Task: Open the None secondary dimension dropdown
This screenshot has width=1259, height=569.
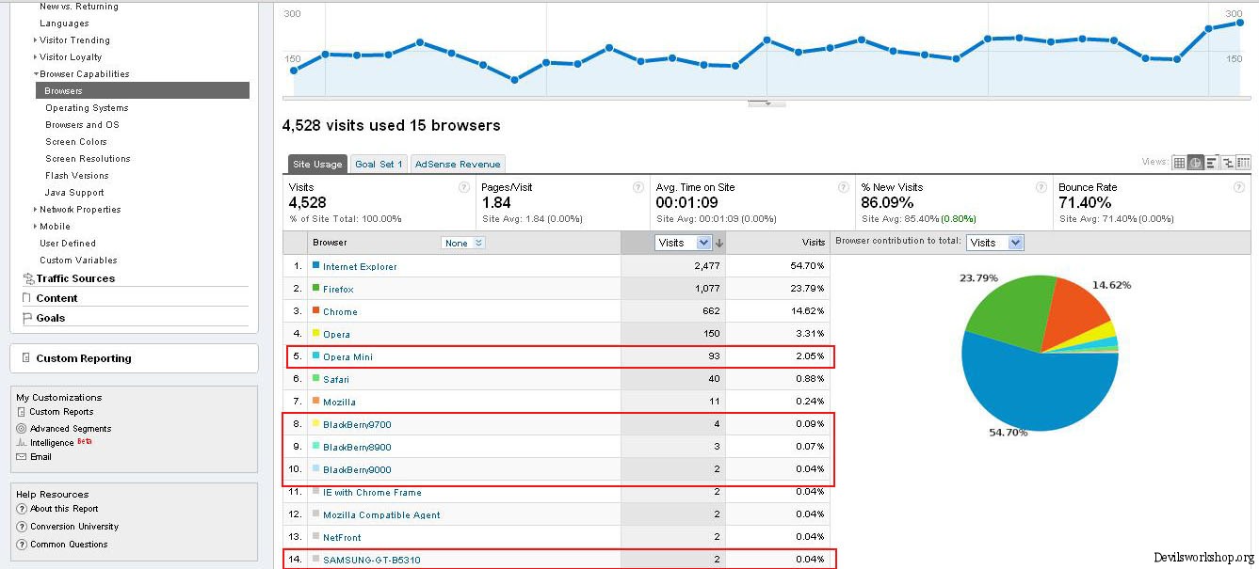Action: click(x=463, y=243)
